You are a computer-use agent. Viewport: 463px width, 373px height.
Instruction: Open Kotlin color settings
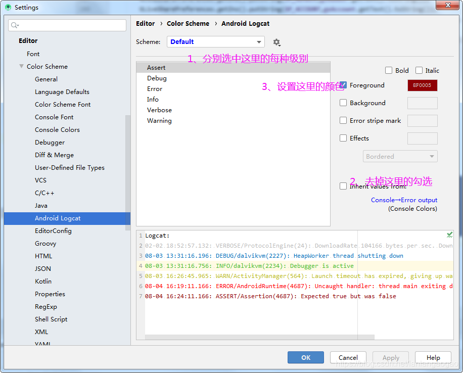tap(43, 282)
